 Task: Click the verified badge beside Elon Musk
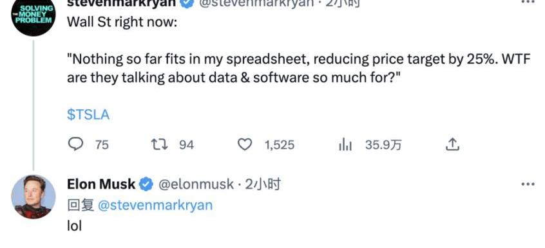(x=146, y=184)
